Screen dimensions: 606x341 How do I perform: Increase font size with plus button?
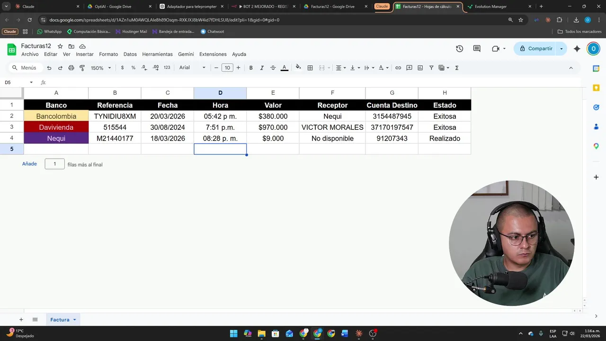coord(238,68)
